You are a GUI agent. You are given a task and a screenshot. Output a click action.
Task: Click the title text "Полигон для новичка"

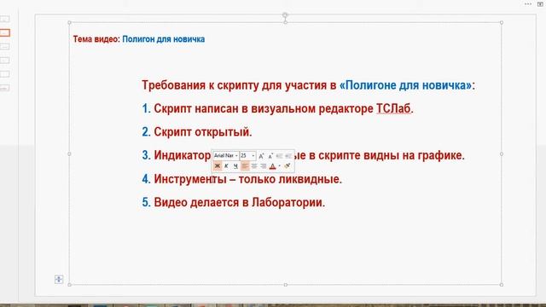coord(163,39)
